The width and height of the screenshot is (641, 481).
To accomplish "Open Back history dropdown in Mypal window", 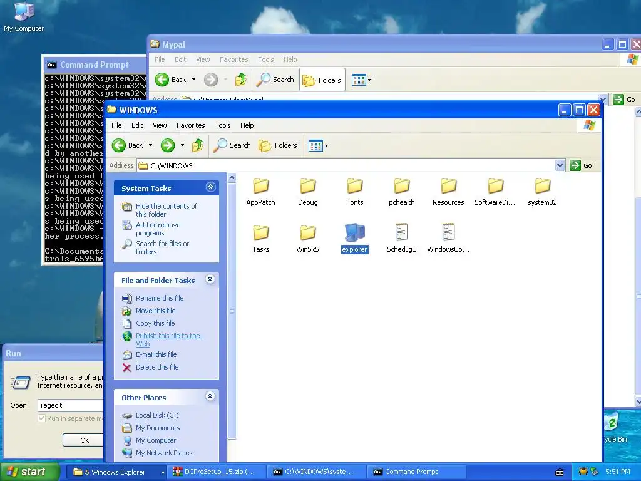I will click(x=194, y=80).
